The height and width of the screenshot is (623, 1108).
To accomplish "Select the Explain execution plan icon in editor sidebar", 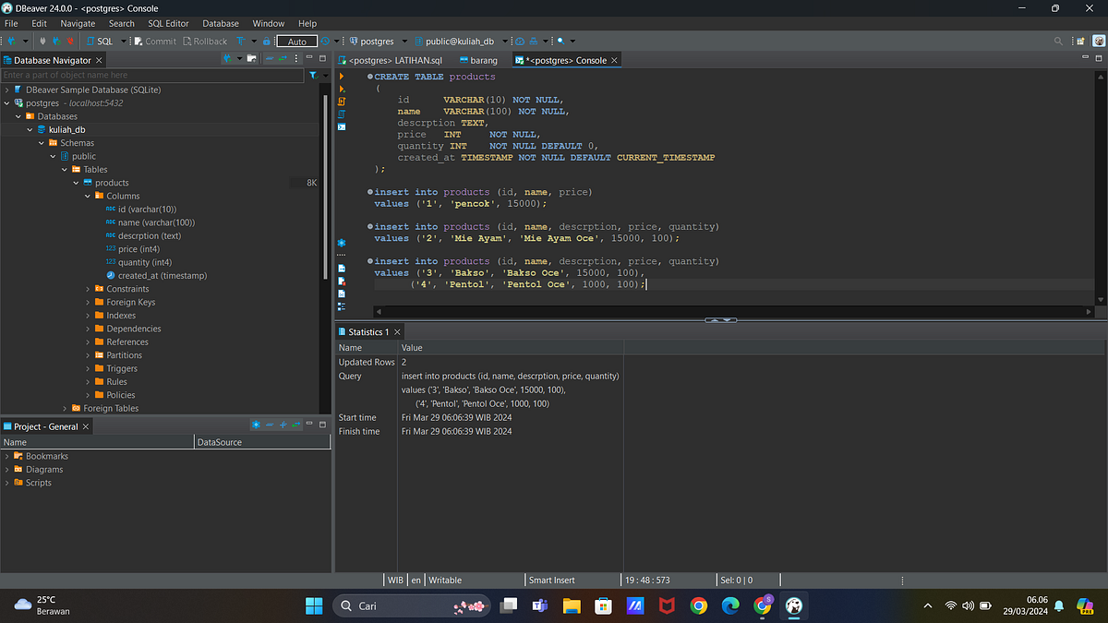I will pos(342,114).
